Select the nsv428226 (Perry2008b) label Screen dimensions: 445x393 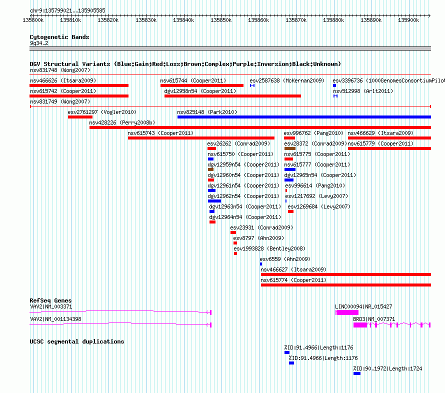pyautogui.click(x=122, y=122)
